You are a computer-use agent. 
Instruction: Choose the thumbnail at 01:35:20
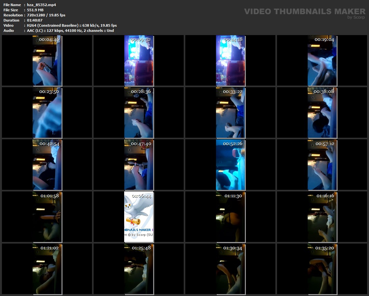(x=322, y=269)
